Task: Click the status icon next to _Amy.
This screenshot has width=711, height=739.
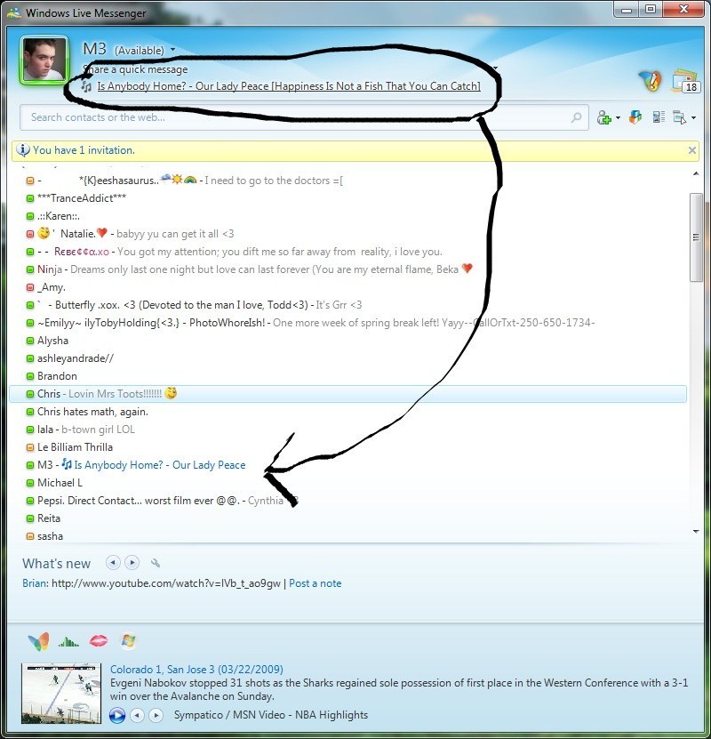Action: pyautogui.click(x=30, y=287)
